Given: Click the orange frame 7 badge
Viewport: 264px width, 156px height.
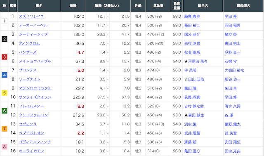Looking at the screenshot, I should (5, 129).
